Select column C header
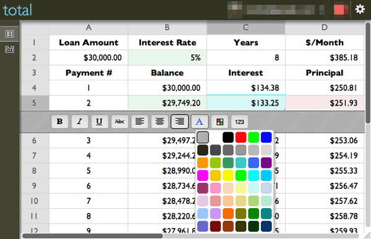Screen dimensions: 371x239 (x=246, y=27)
